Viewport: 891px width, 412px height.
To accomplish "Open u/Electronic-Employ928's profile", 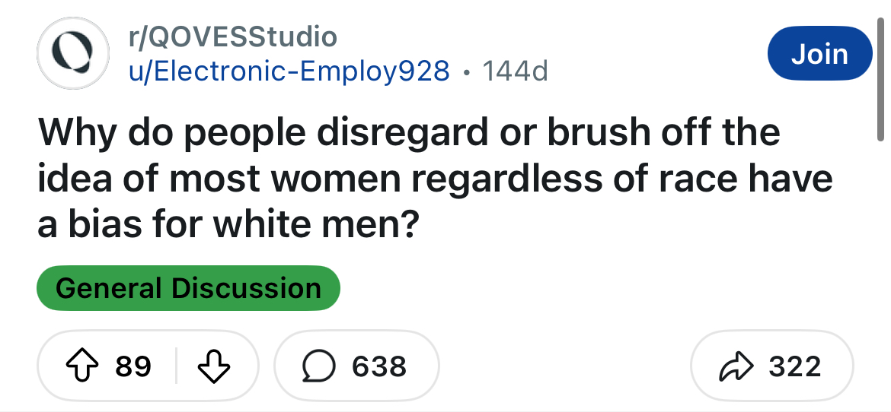I will (289, 71).
